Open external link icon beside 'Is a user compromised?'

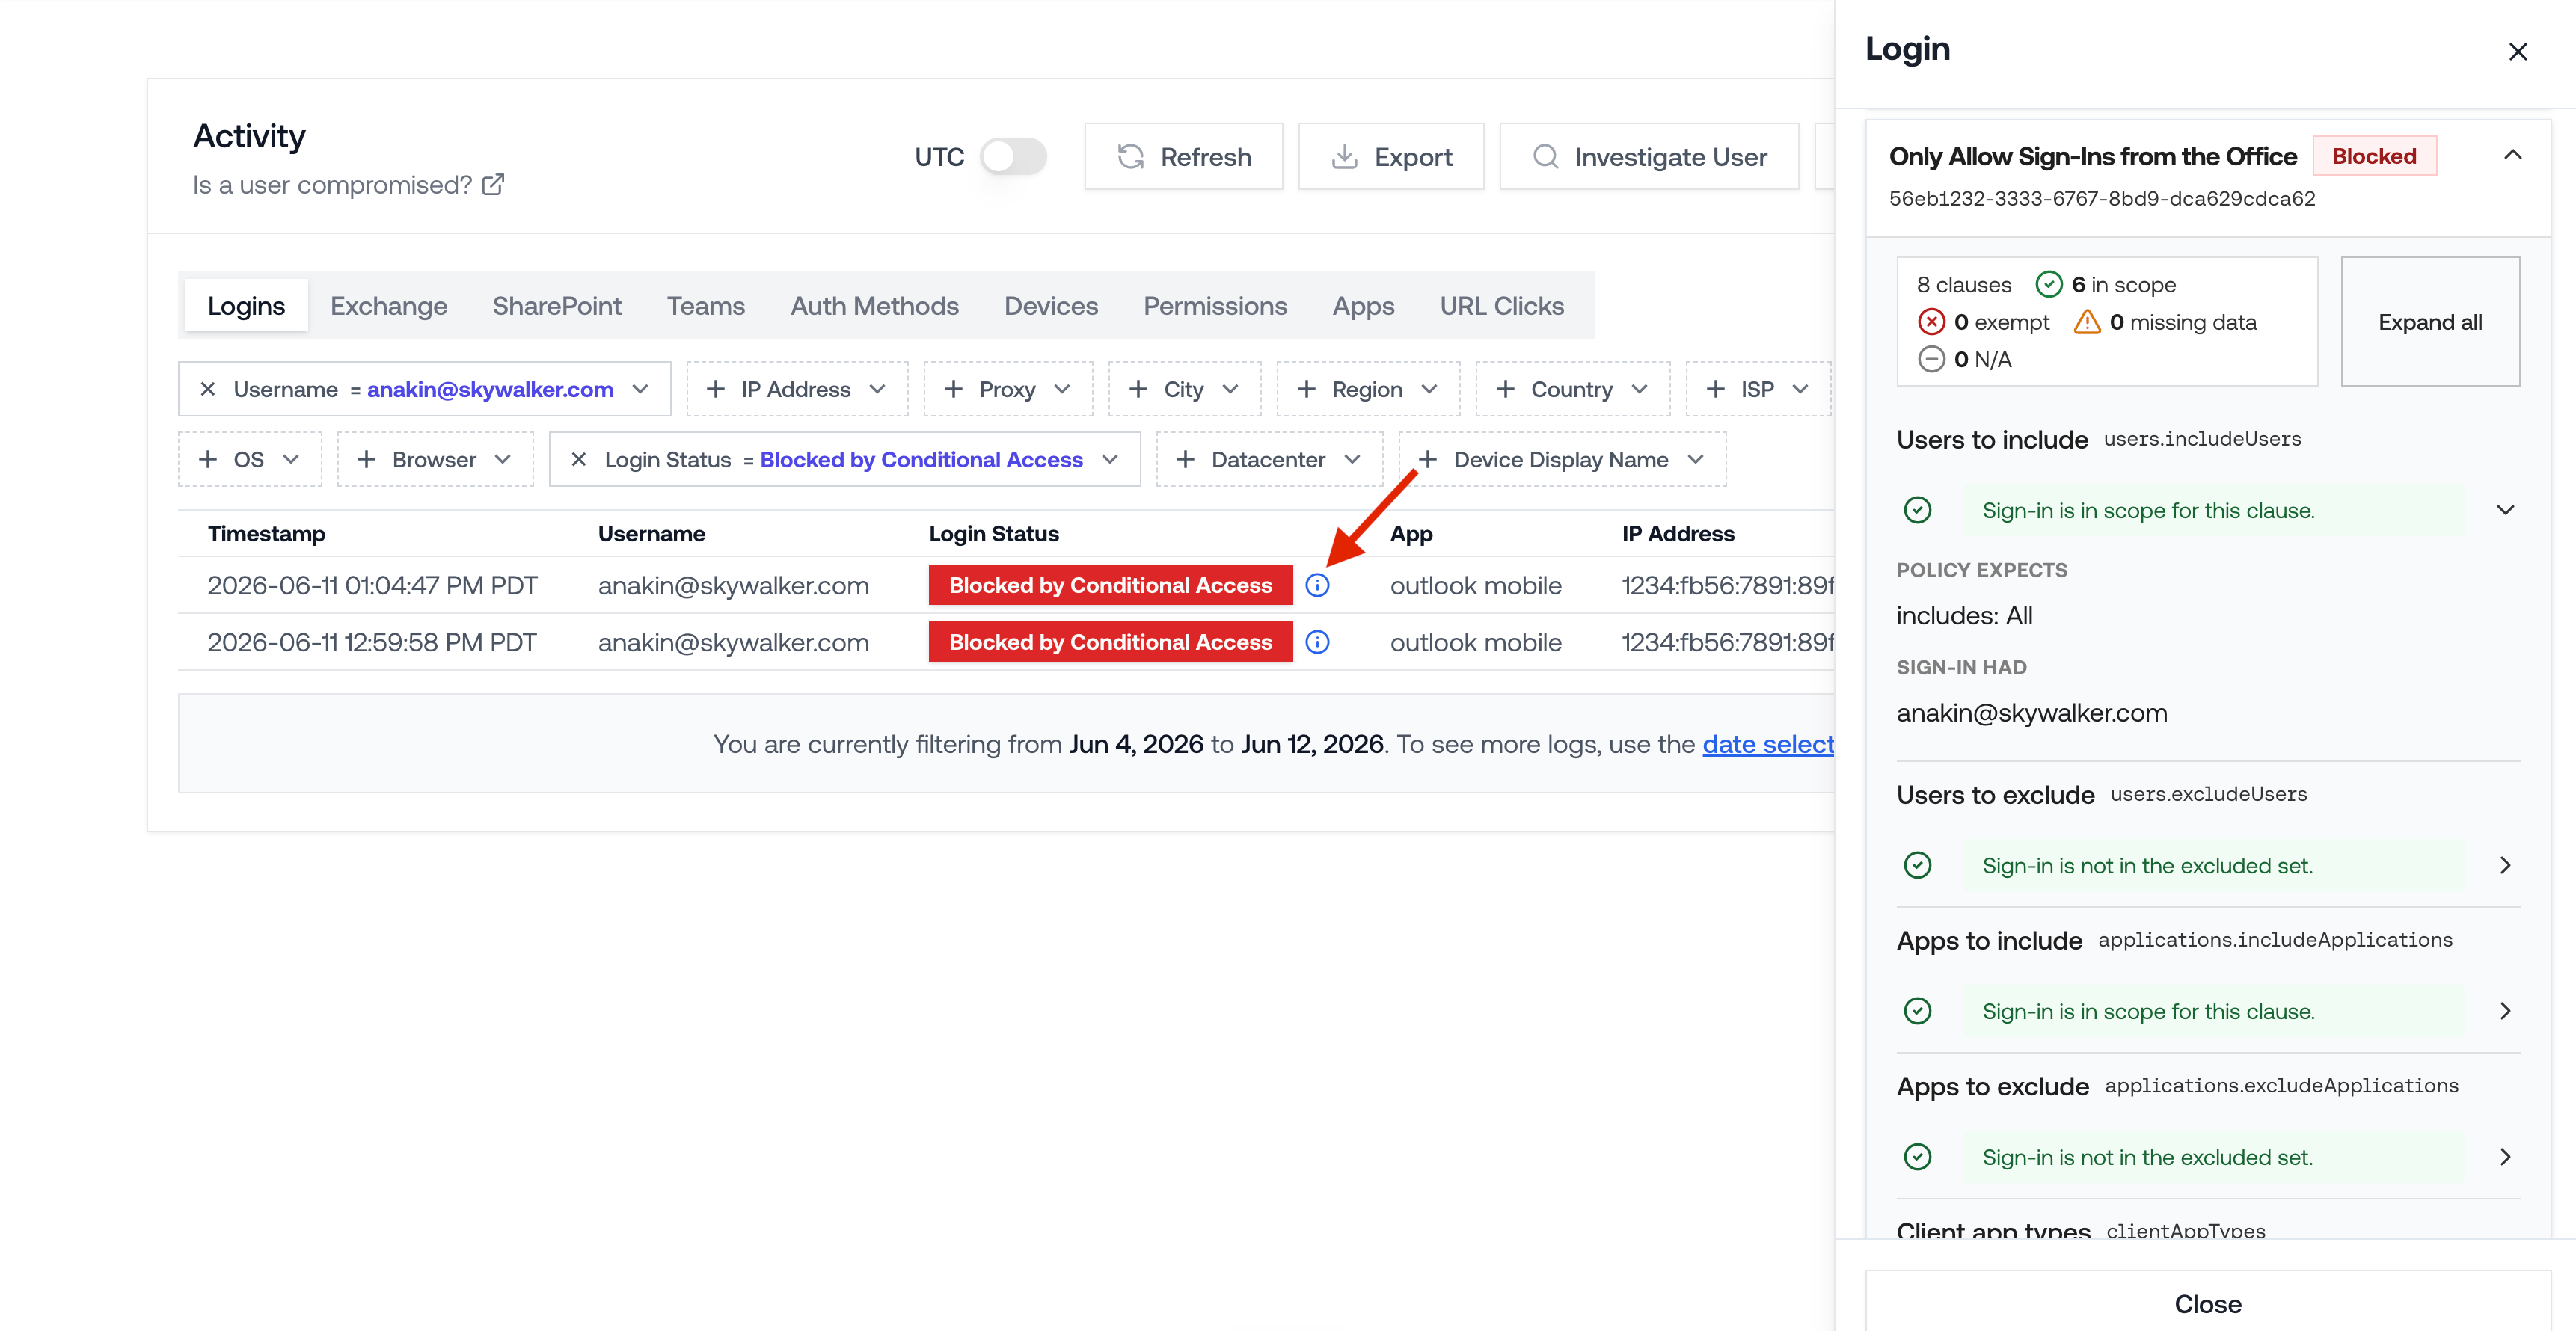(493, 185)
